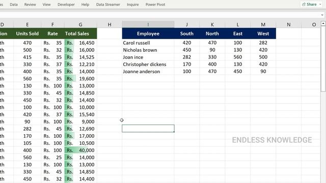This screenshot has height=183, width=326.
Task: Select column G header
Action: click(x=80, y=25)
